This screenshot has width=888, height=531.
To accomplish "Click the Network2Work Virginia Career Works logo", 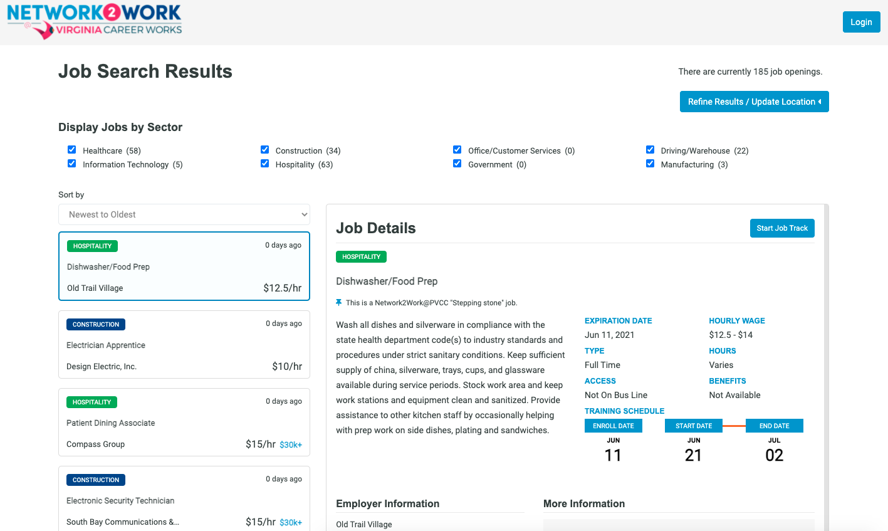I will click(x=95, y=22).
